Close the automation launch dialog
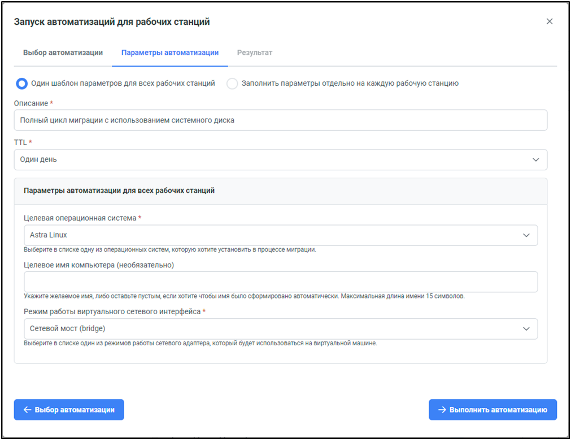This screenshot has width=571, height=440. click(x=550, y=21)
